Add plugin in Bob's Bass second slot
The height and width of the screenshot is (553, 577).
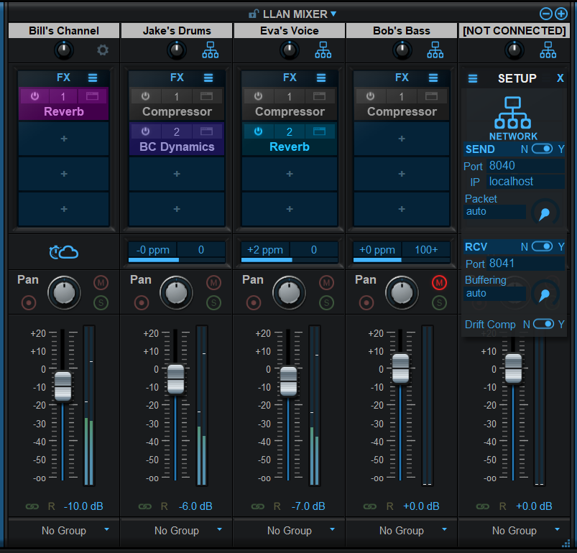(x=402, y=139)
